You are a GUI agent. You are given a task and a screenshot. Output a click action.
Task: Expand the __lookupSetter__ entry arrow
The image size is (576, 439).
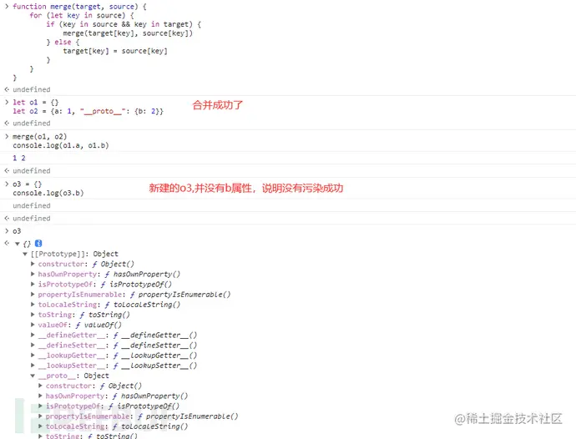33,366
